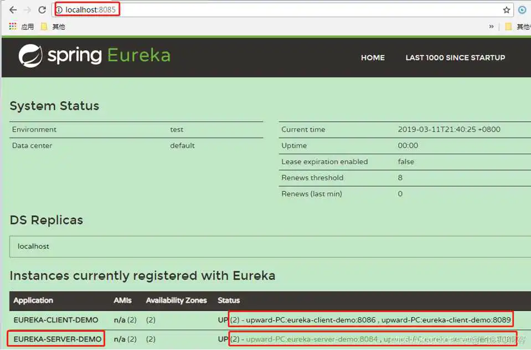Image resolution: width=531 pixels, height=350 pixels.
Task: Click the Renews (last min) value 0
Action: (400, 194)
